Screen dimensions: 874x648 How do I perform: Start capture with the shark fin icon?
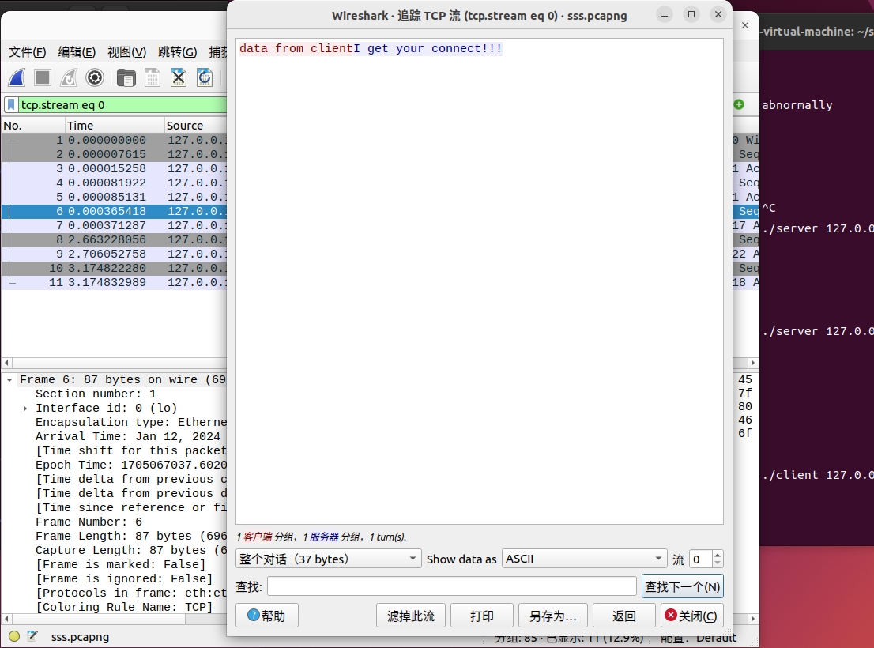coord(17,77)
